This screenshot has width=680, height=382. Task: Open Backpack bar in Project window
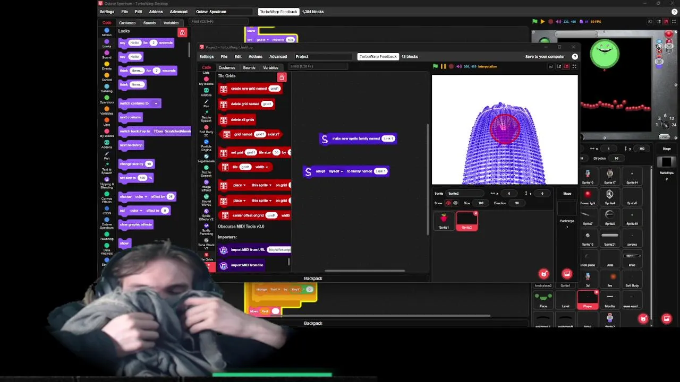[313, 279]
